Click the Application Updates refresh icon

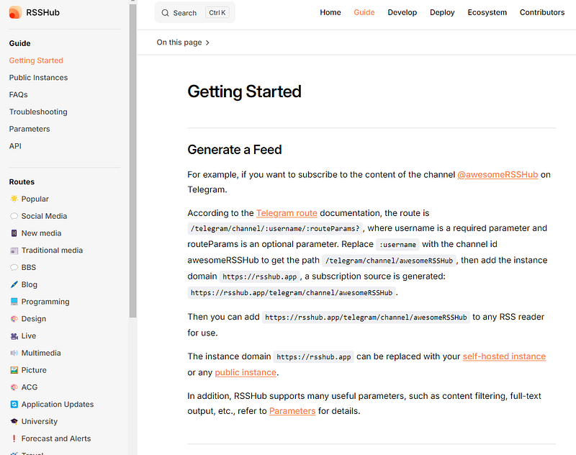(x=14, y=405)
